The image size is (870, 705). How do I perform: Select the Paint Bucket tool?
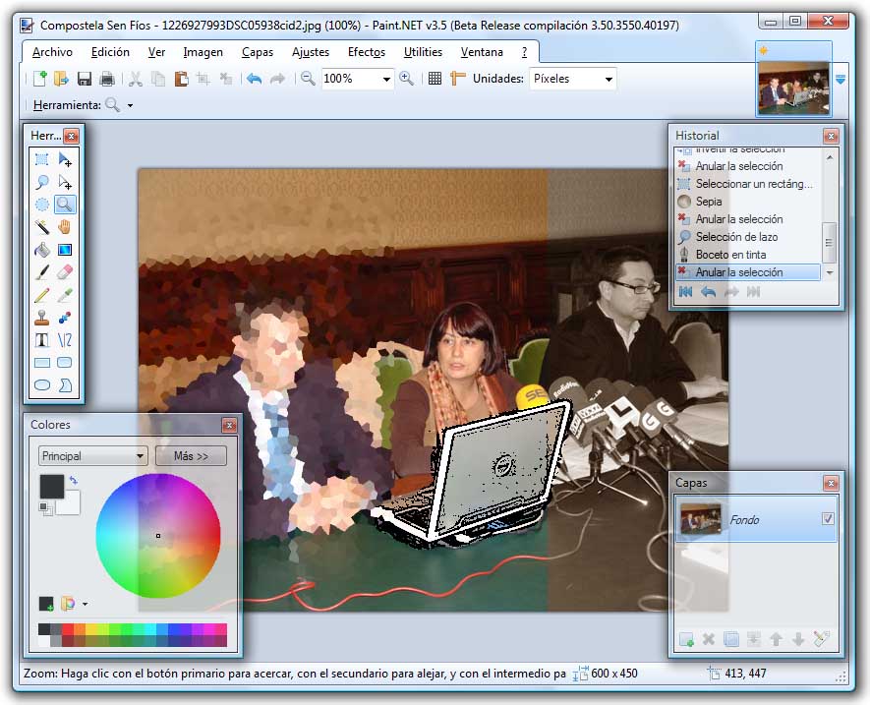(x=42, y=250)
